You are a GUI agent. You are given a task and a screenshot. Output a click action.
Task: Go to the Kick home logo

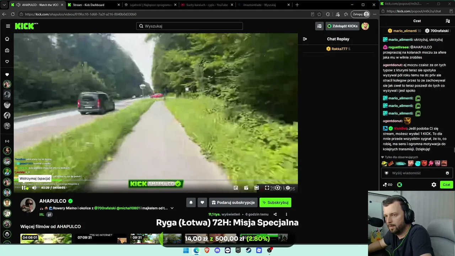point(27,26)
